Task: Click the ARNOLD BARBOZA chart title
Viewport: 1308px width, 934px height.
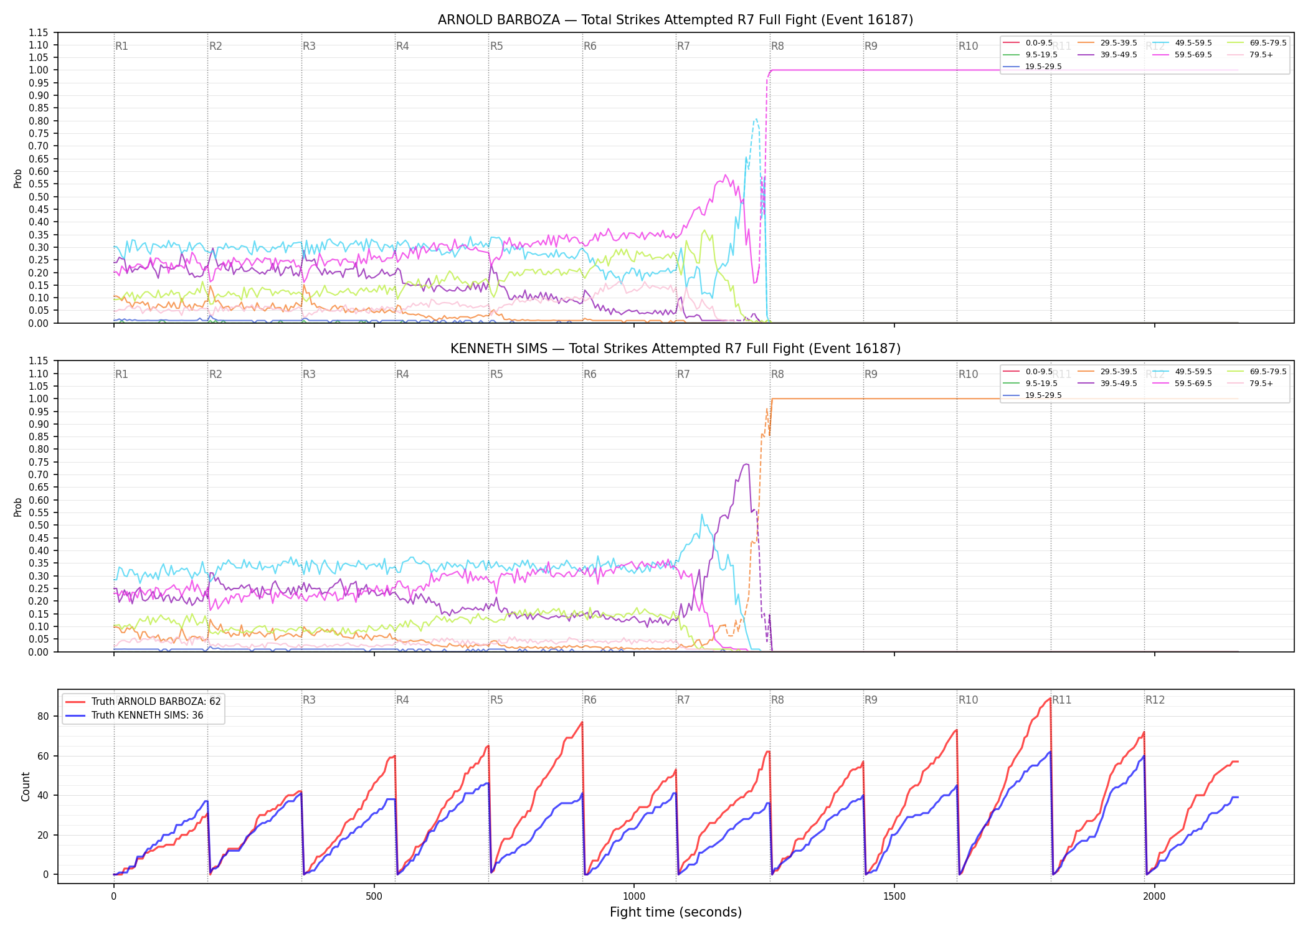Action: [x=675, y=20]
